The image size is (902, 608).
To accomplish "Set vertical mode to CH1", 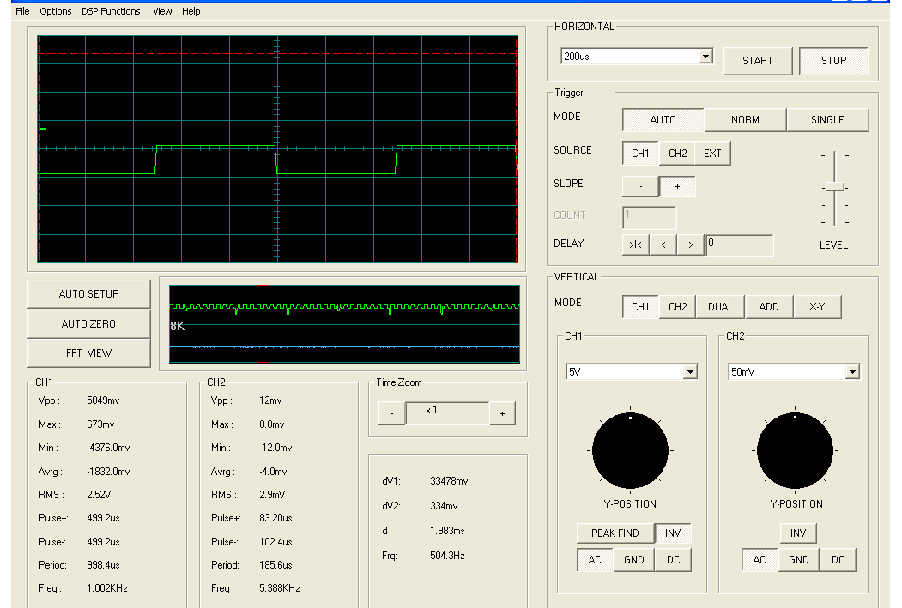I will (x=640, y=307).
